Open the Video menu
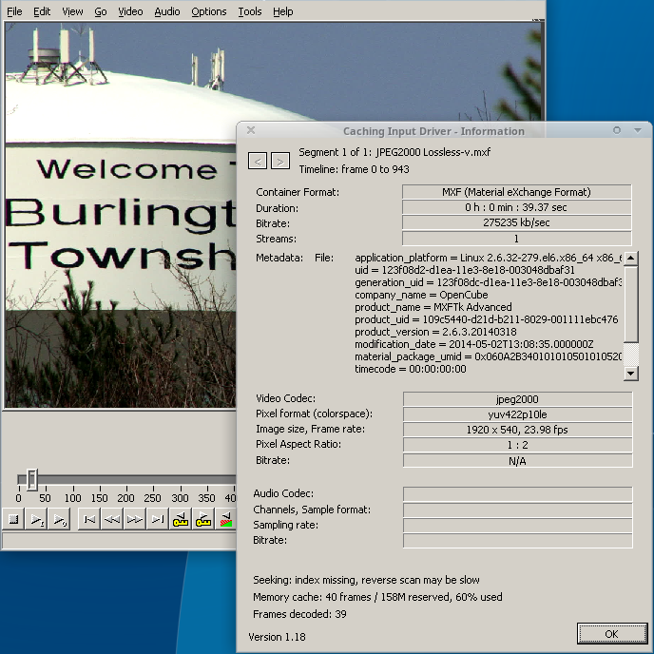 [x=130, y=11]
